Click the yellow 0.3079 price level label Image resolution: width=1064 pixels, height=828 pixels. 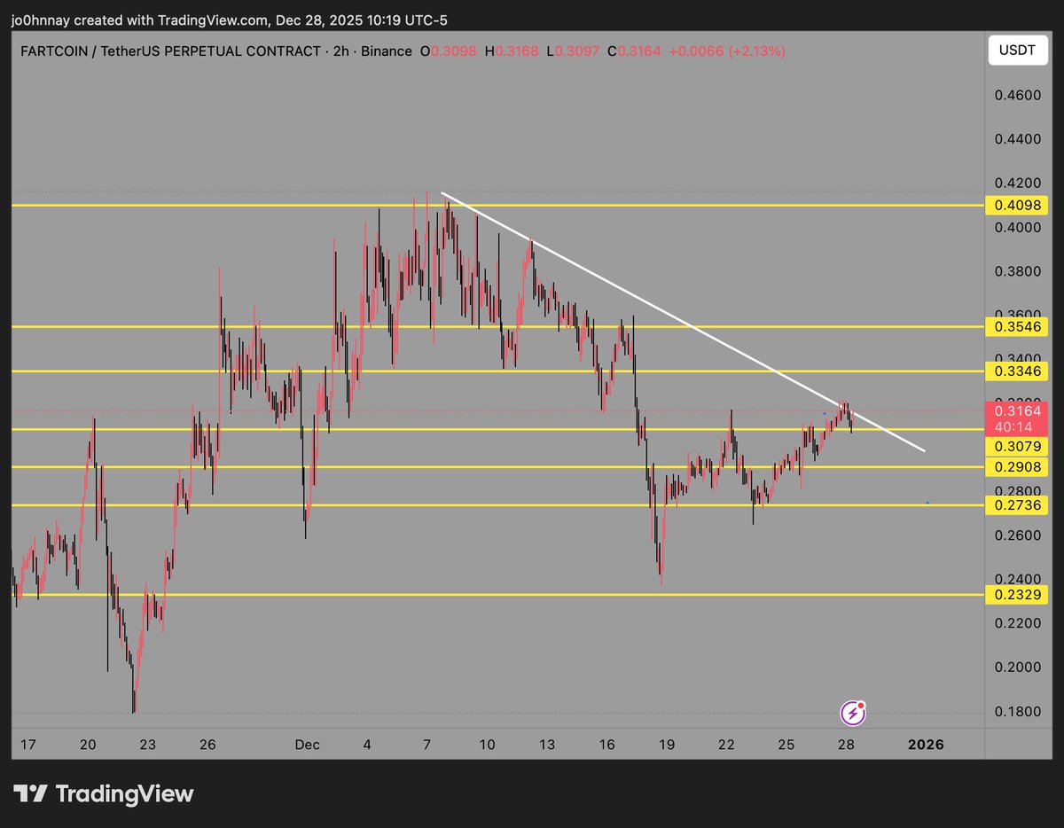(x=1016, y=447)
